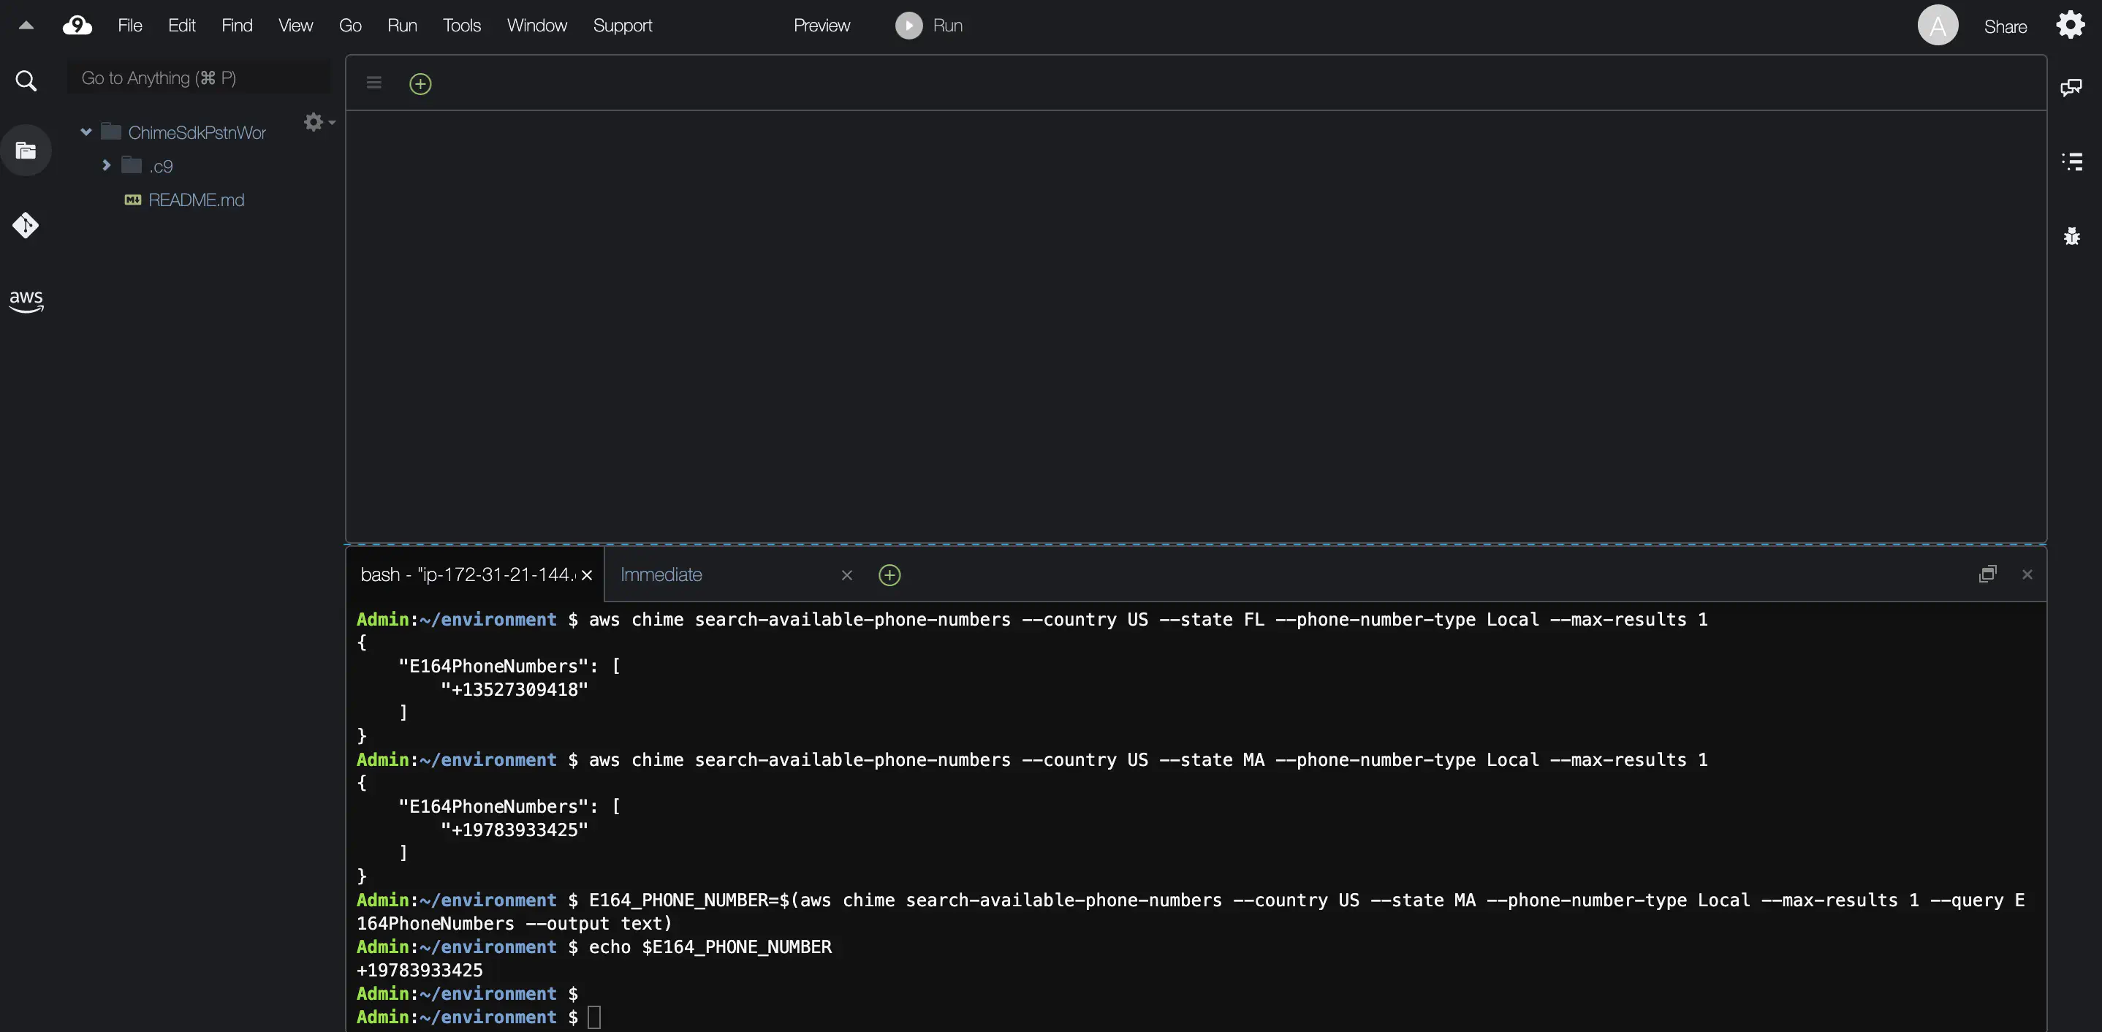Collapse the ChimeSdkPstnWor root folder
The height and width of the screenshot is (1032, 2102).
pyautogui.click(x=86, y=132)
